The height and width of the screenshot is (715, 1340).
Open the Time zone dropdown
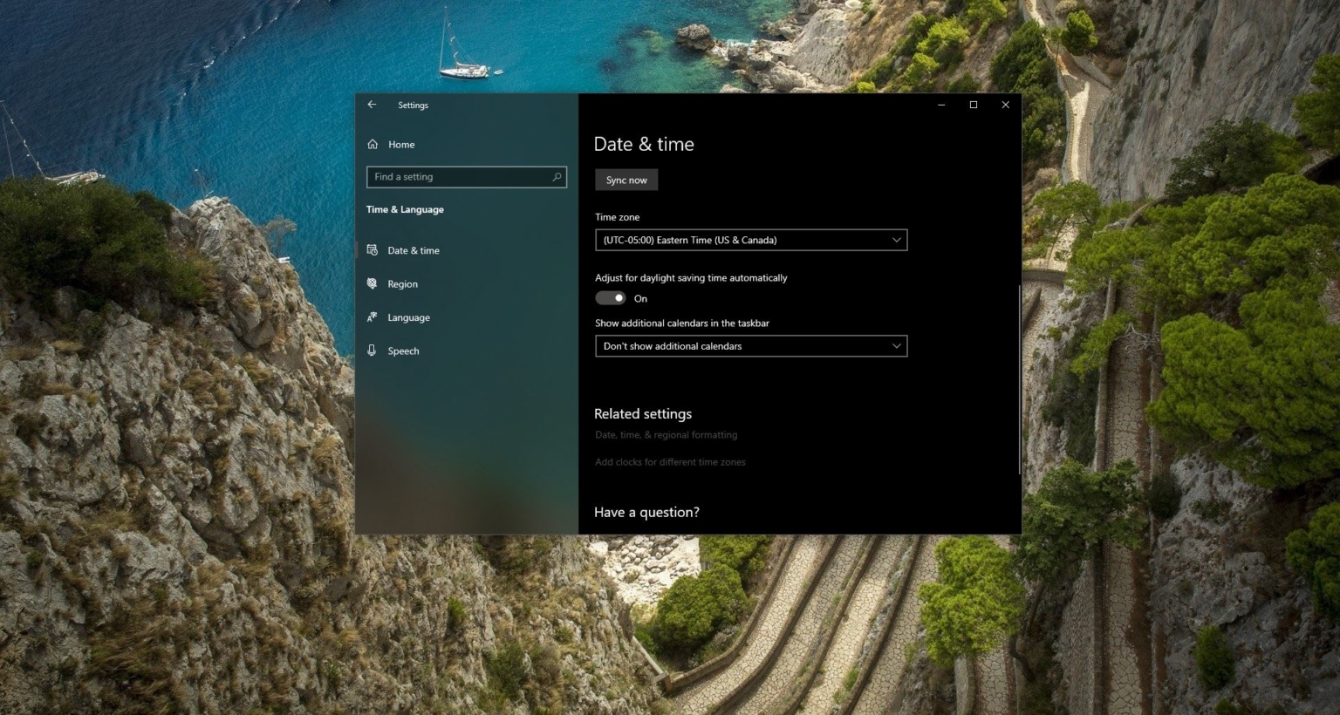[x=750, y=240]
